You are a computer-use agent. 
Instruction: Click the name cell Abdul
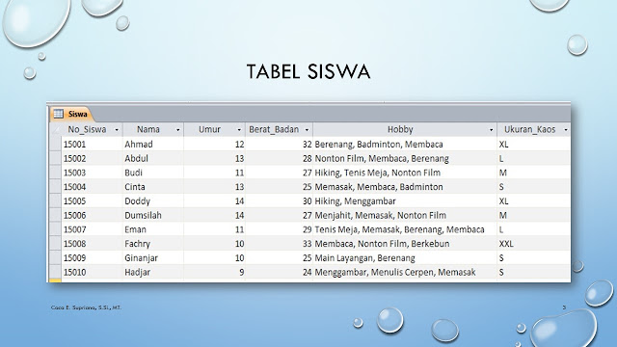(153, 158)
